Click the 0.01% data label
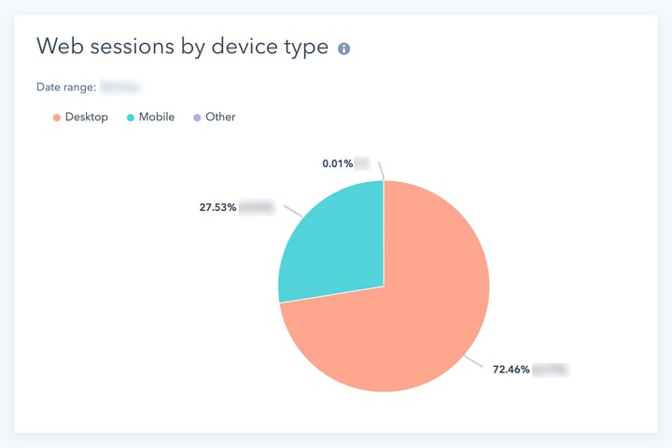The image size is (672, 448). [337, 163]
